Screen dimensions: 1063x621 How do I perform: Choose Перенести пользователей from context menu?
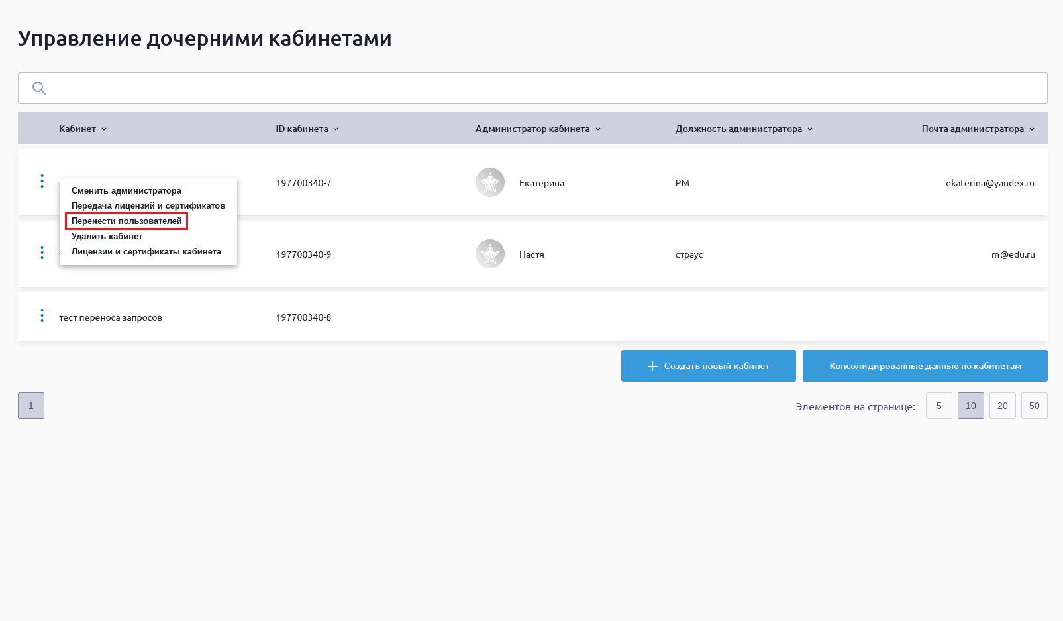(127, 221)
